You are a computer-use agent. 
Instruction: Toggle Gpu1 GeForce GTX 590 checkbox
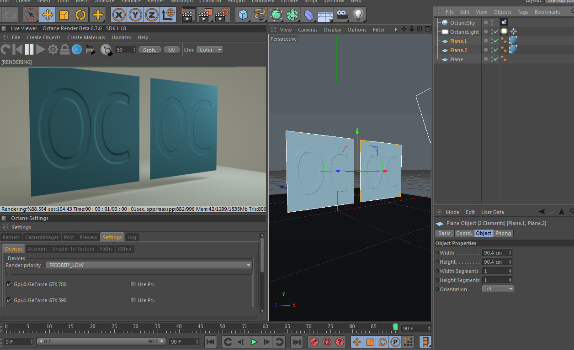click(x=10, y=300)
